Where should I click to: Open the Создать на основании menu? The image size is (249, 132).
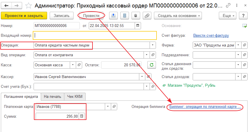coord(178,15)
